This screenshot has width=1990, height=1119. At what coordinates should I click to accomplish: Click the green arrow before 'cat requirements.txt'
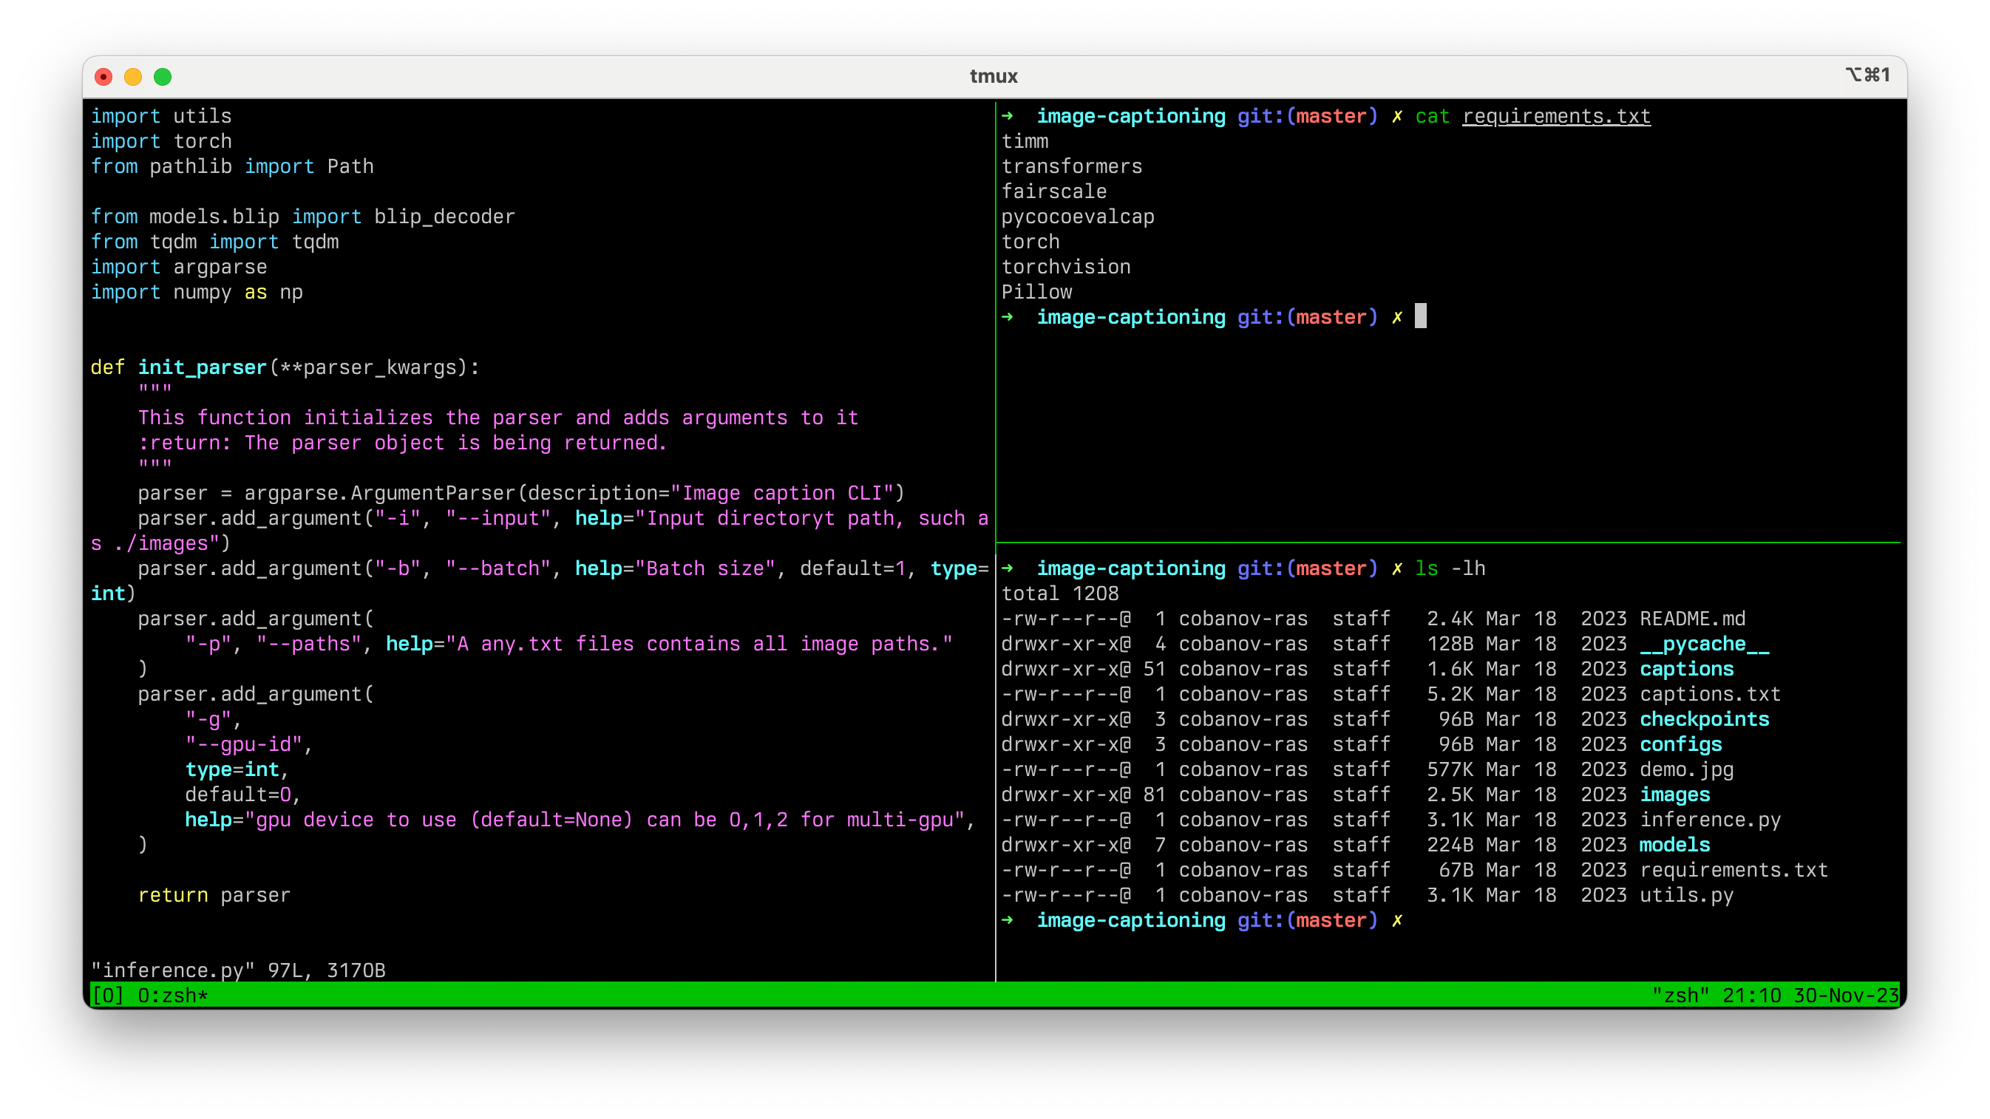[x=1008, y=117]
